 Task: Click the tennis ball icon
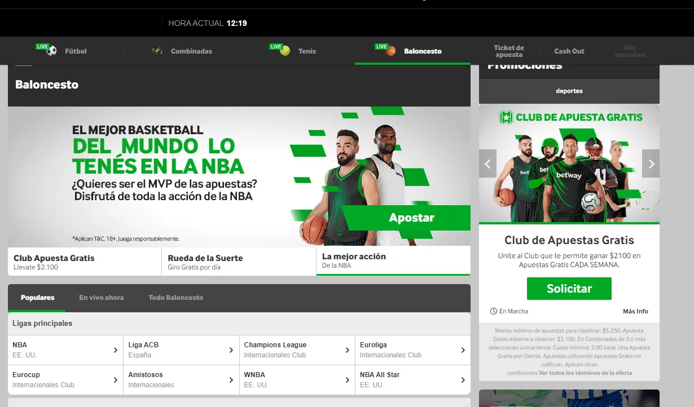(285, 51)
